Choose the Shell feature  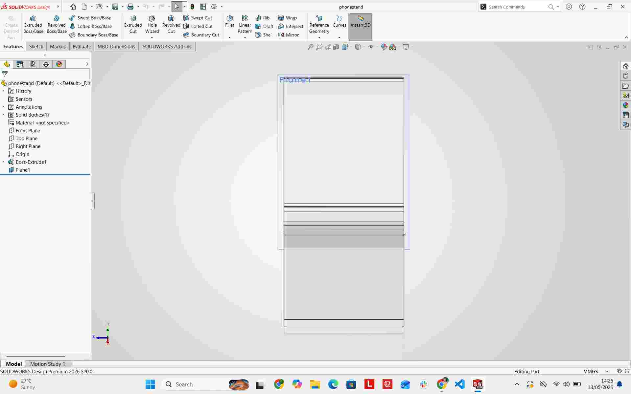264,35
